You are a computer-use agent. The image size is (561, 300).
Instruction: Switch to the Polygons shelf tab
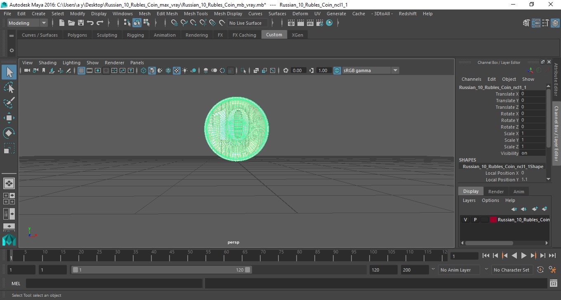click(x=77, y=35)
